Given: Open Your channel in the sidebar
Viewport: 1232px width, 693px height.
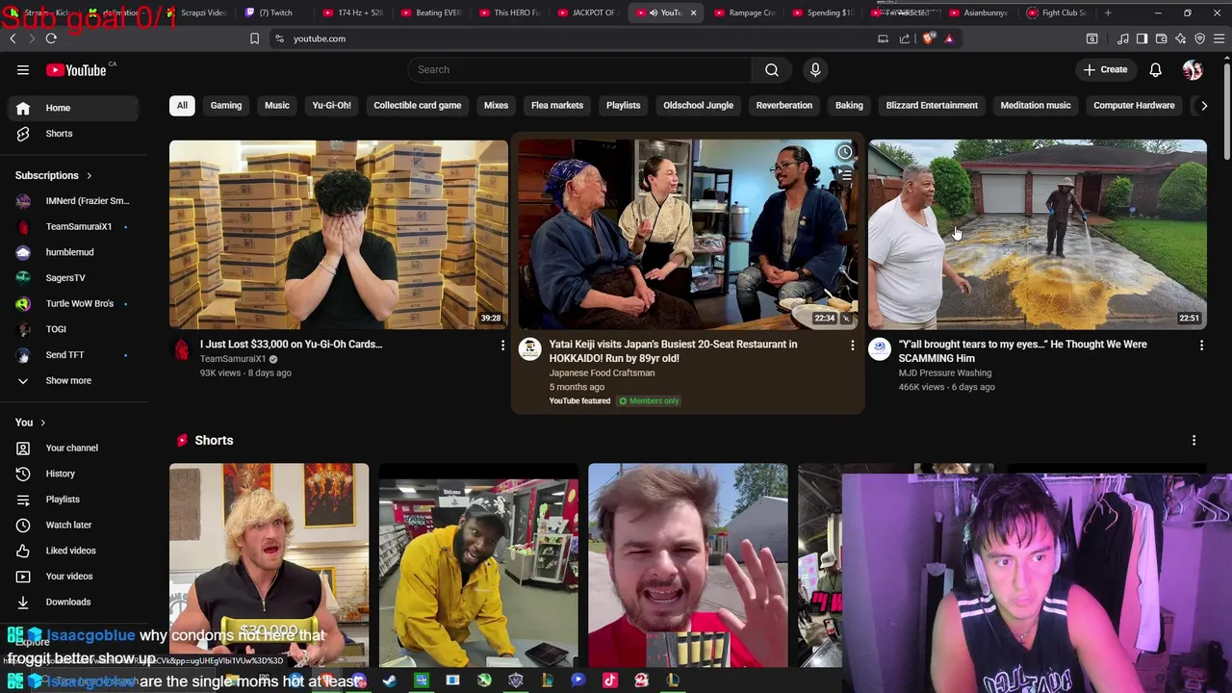Looking at the screenshot, I should pos(73,448).
